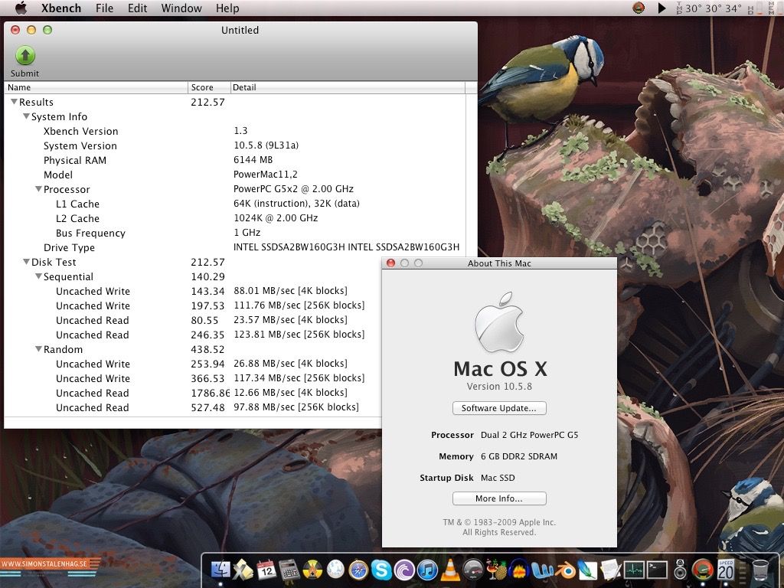Click Software Update button in About This Mac
This screenshot has width=784, height=588.
tap(499, 408)
